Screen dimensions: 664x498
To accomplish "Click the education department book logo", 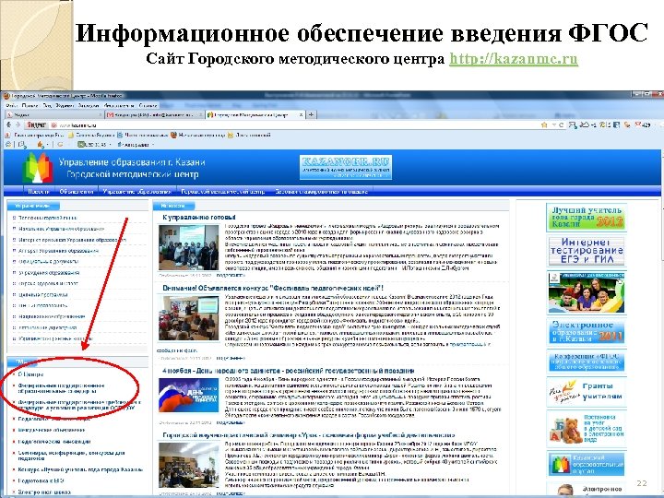I will pyautogui.click(x=38, y=167).
